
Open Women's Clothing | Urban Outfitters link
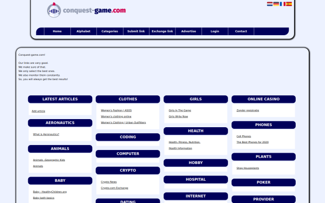[x=123, y=122]
